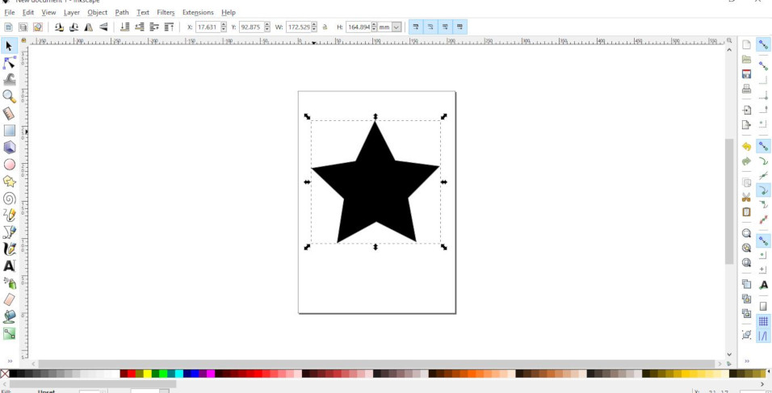Viewport: 772px width, 393px height.
Task: Click the Paste clipboard icon
Action: [x=746, y=212]
